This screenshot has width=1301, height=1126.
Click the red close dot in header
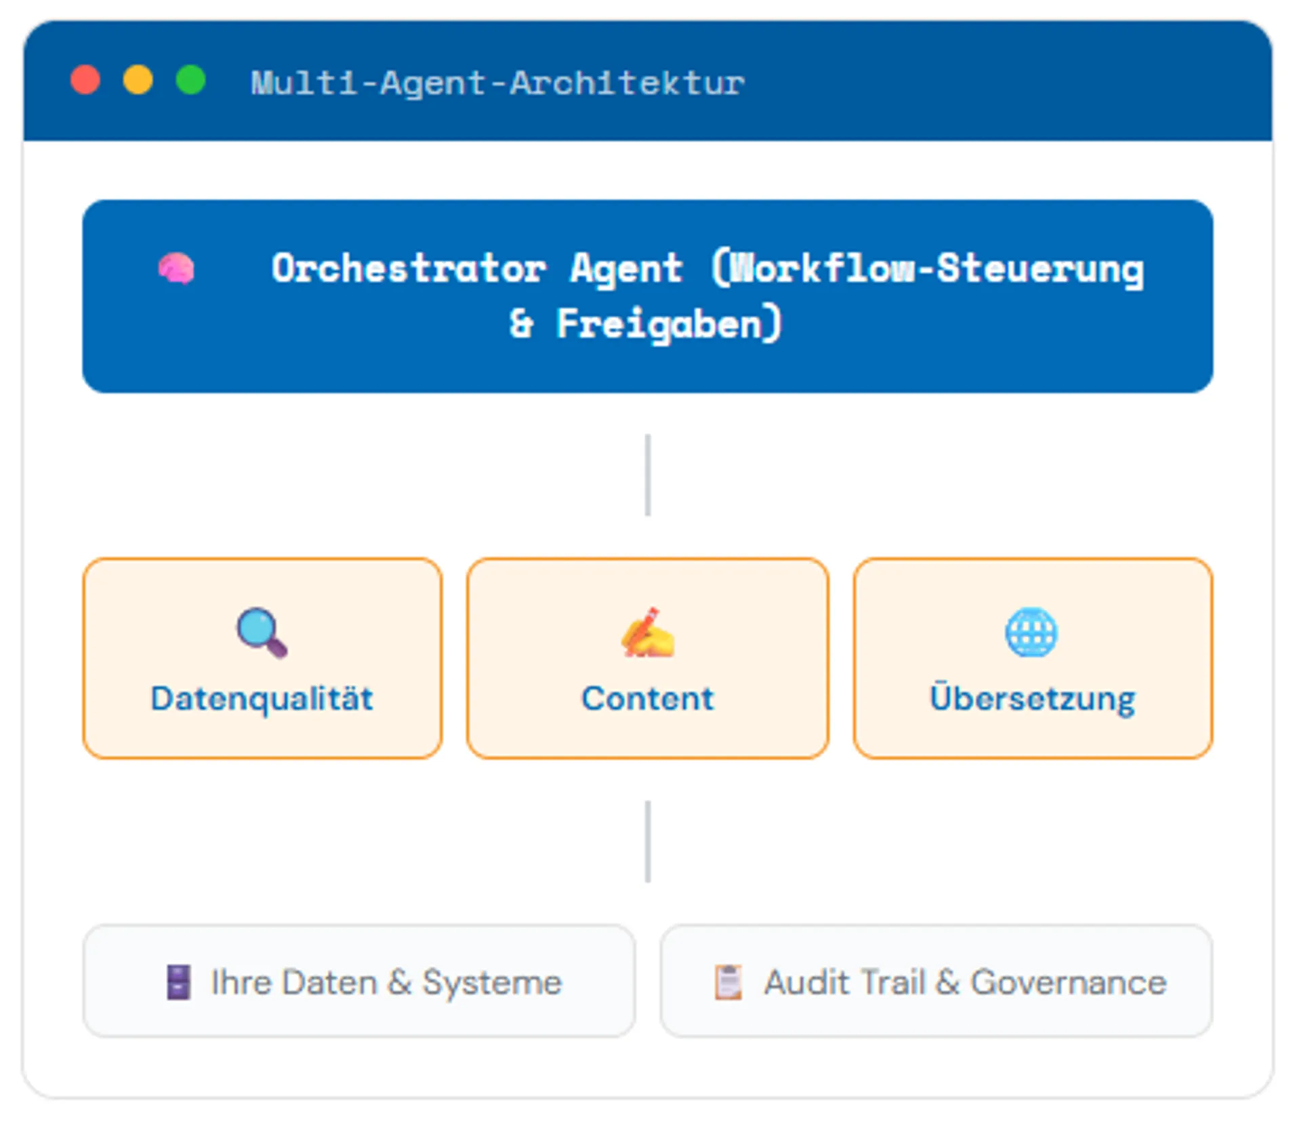tap(85, 80)
